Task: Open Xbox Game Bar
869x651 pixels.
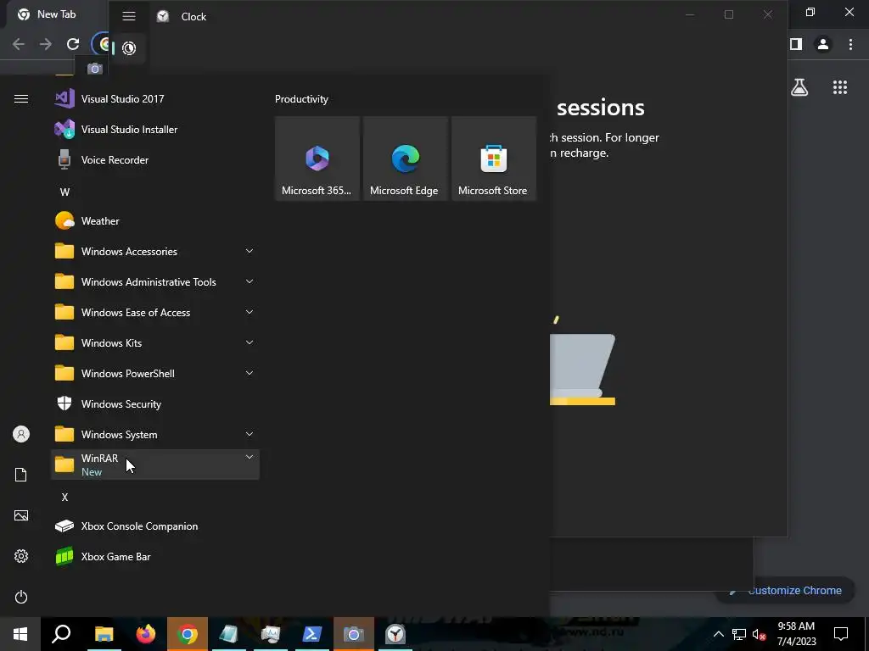Action: (x=155, y=557)
